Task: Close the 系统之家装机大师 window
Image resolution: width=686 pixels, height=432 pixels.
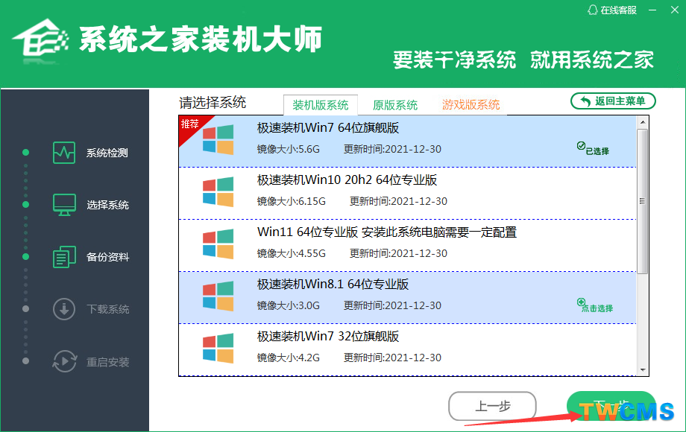Action: coord(675,10)
